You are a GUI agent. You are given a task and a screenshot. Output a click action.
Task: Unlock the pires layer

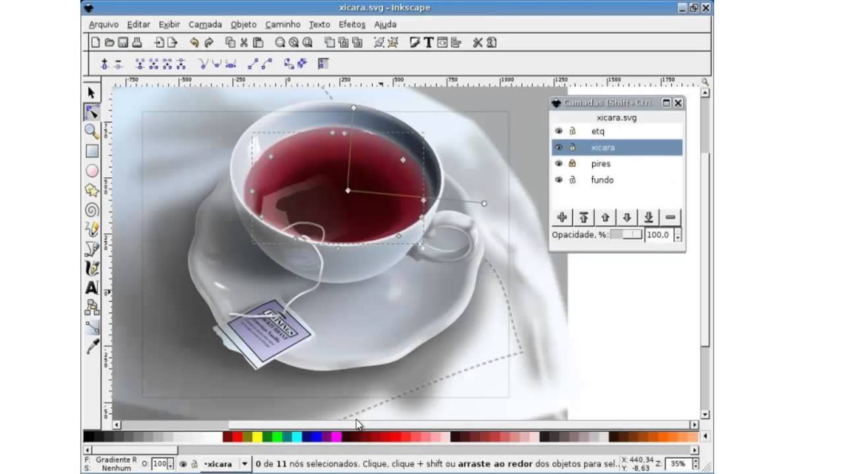click(x=572, y=163)
